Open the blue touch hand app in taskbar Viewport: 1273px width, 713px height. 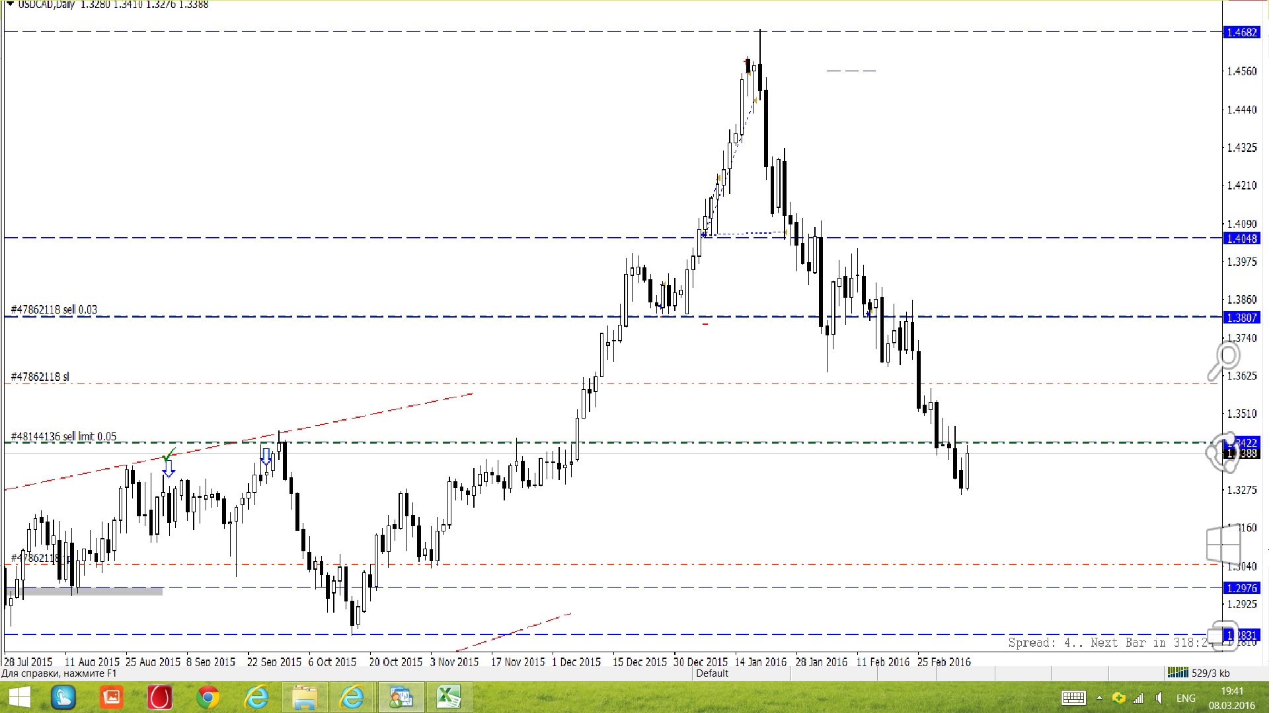pos(63,697)
